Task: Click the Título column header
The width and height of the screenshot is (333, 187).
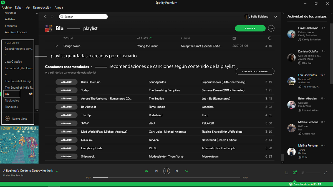Action: 68,38
